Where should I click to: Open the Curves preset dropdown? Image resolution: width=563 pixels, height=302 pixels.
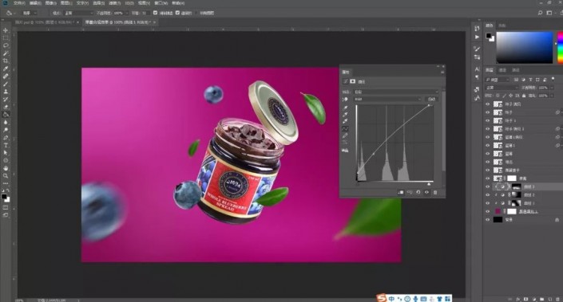(x=396, y=92)
